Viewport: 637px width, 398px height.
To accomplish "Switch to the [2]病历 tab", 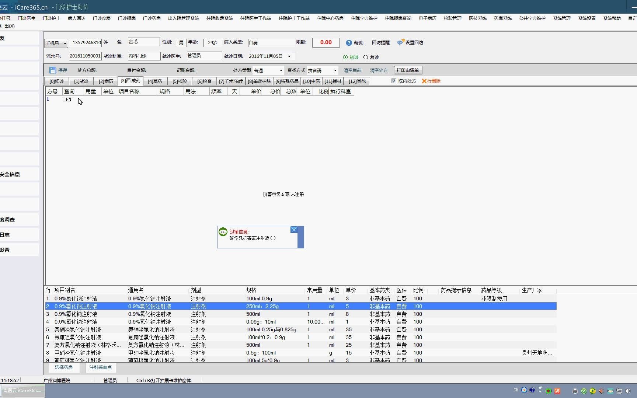I will (106, 81).
